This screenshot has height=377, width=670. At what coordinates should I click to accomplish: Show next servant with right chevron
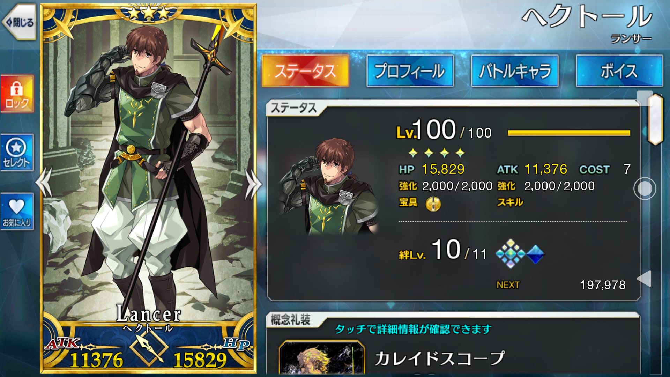coord(253,184)
